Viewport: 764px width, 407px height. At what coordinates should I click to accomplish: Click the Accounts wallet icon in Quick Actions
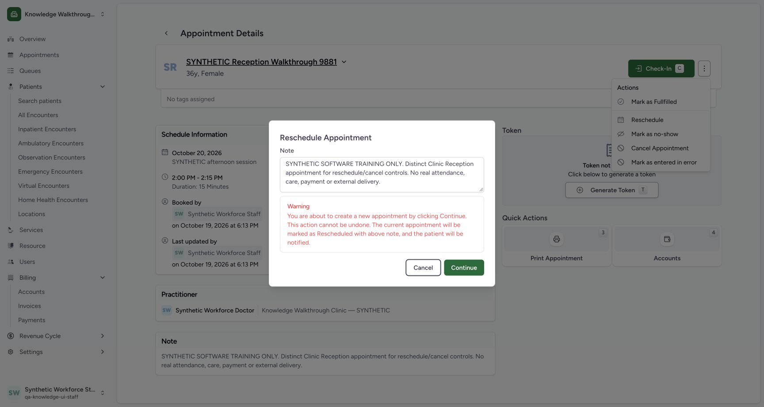[x=667, y=239]
